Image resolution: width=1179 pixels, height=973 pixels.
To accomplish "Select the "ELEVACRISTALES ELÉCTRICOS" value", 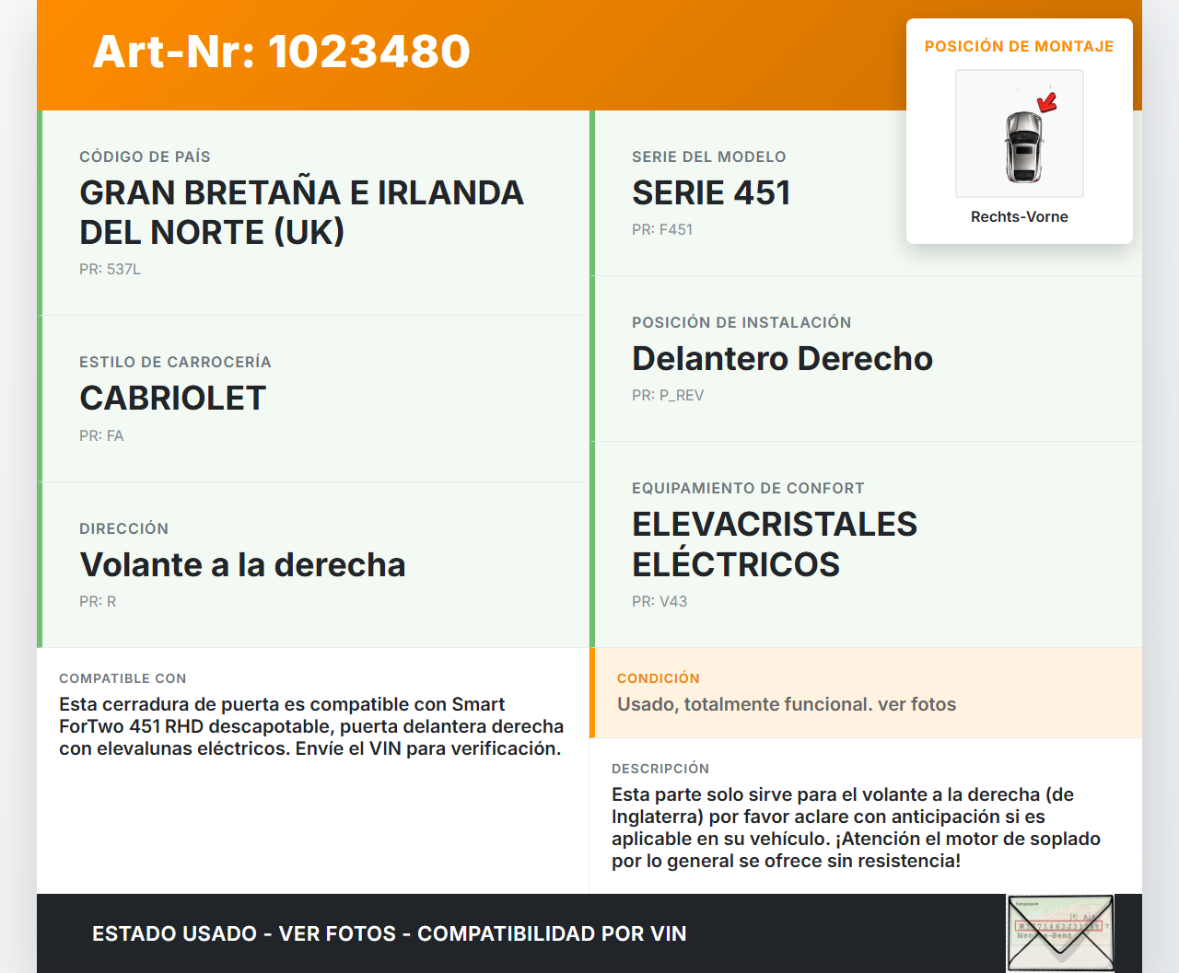I will [x=775, y=544].
